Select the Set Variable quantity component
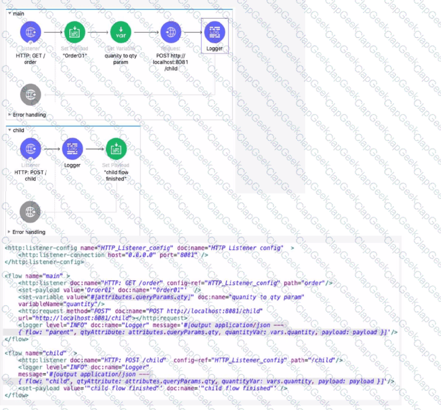The height and width of the screenshot is (410, 441). (x=120, y=32)
